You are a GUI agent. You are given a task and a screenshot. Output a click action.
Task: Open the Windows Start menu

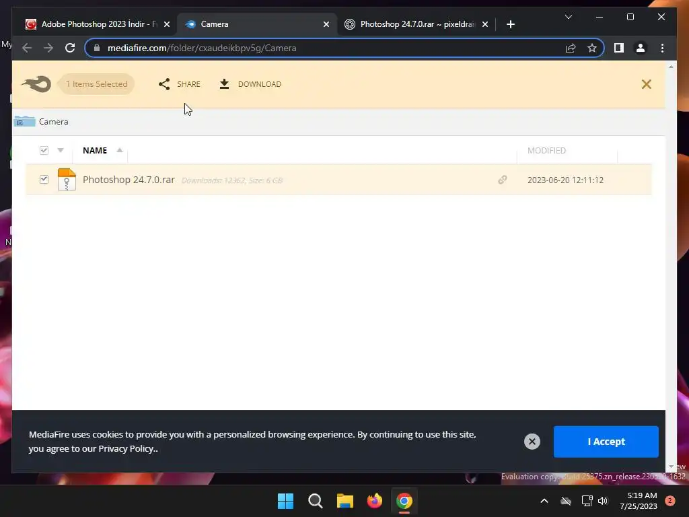(x=285, y=501)
